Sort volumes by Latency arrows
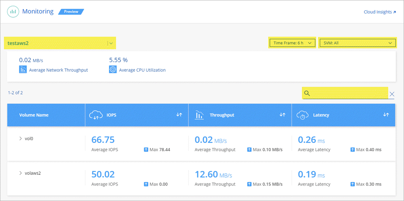404x201 pixels. click(x=386, y=115)
